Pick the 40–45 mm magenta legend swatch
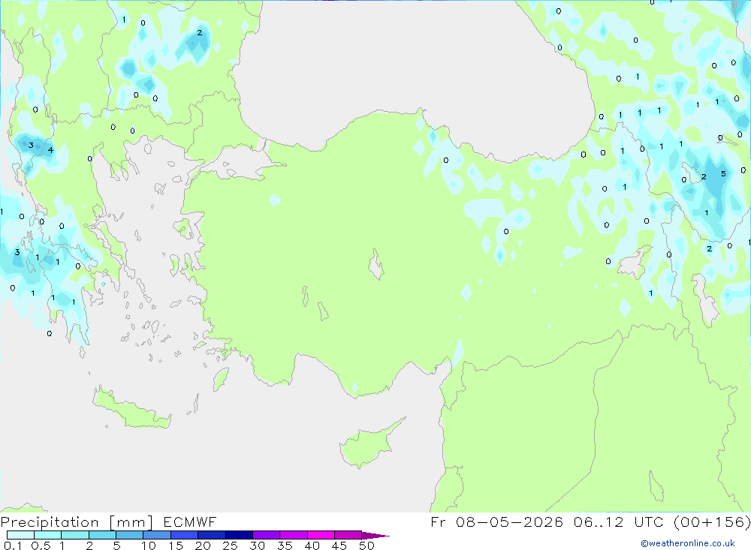751x550 pixels. (321, 535)
